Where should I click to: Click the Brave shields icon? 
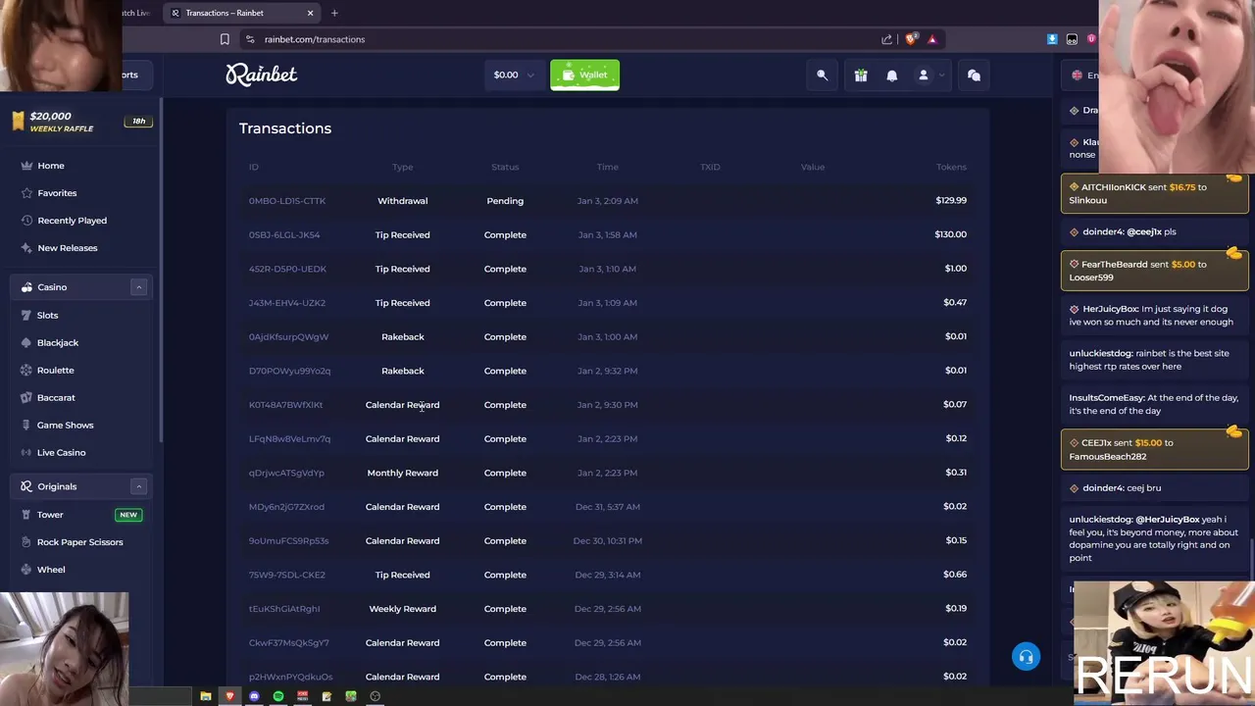pyautogui.click(x=911, y=39)
